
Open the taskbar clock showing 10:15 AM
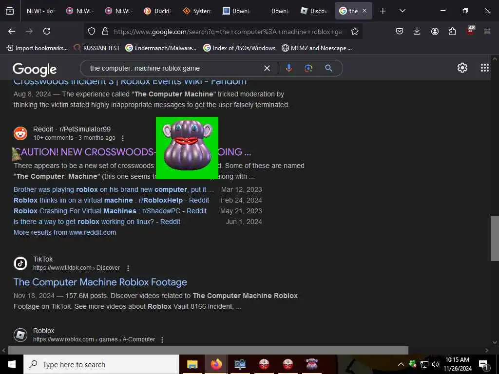457,364
